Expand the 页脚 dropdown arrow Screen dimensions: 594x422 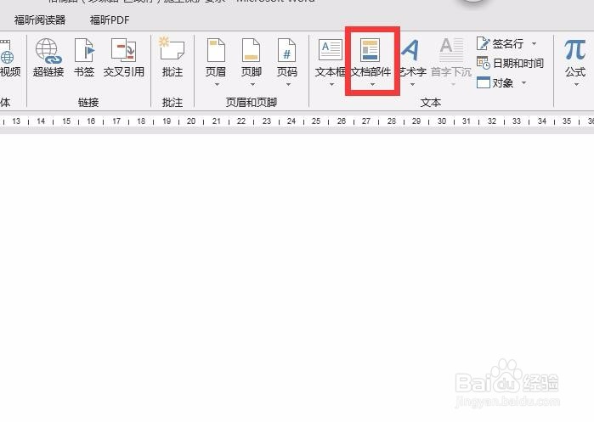(252, 84)
